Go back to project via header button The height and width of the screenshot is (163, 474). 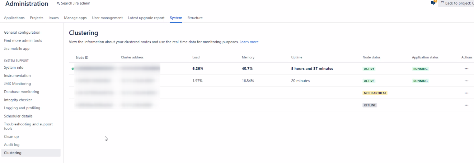(456, 3)
